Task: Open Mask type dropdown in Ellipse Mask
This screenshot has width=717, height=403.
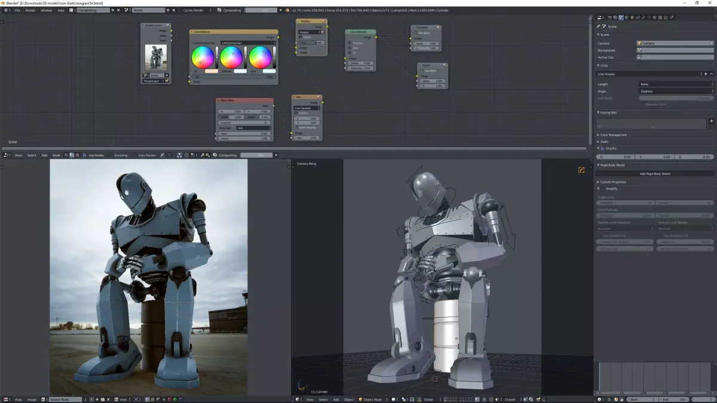Action: [x=253, y=128]
